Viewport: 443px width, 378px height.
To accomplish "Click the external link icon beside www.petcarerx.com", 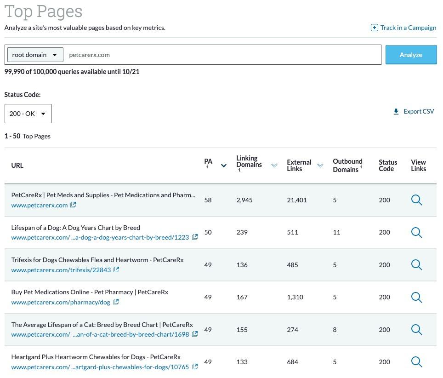I will pyautogui.click(x=73, y=205).
